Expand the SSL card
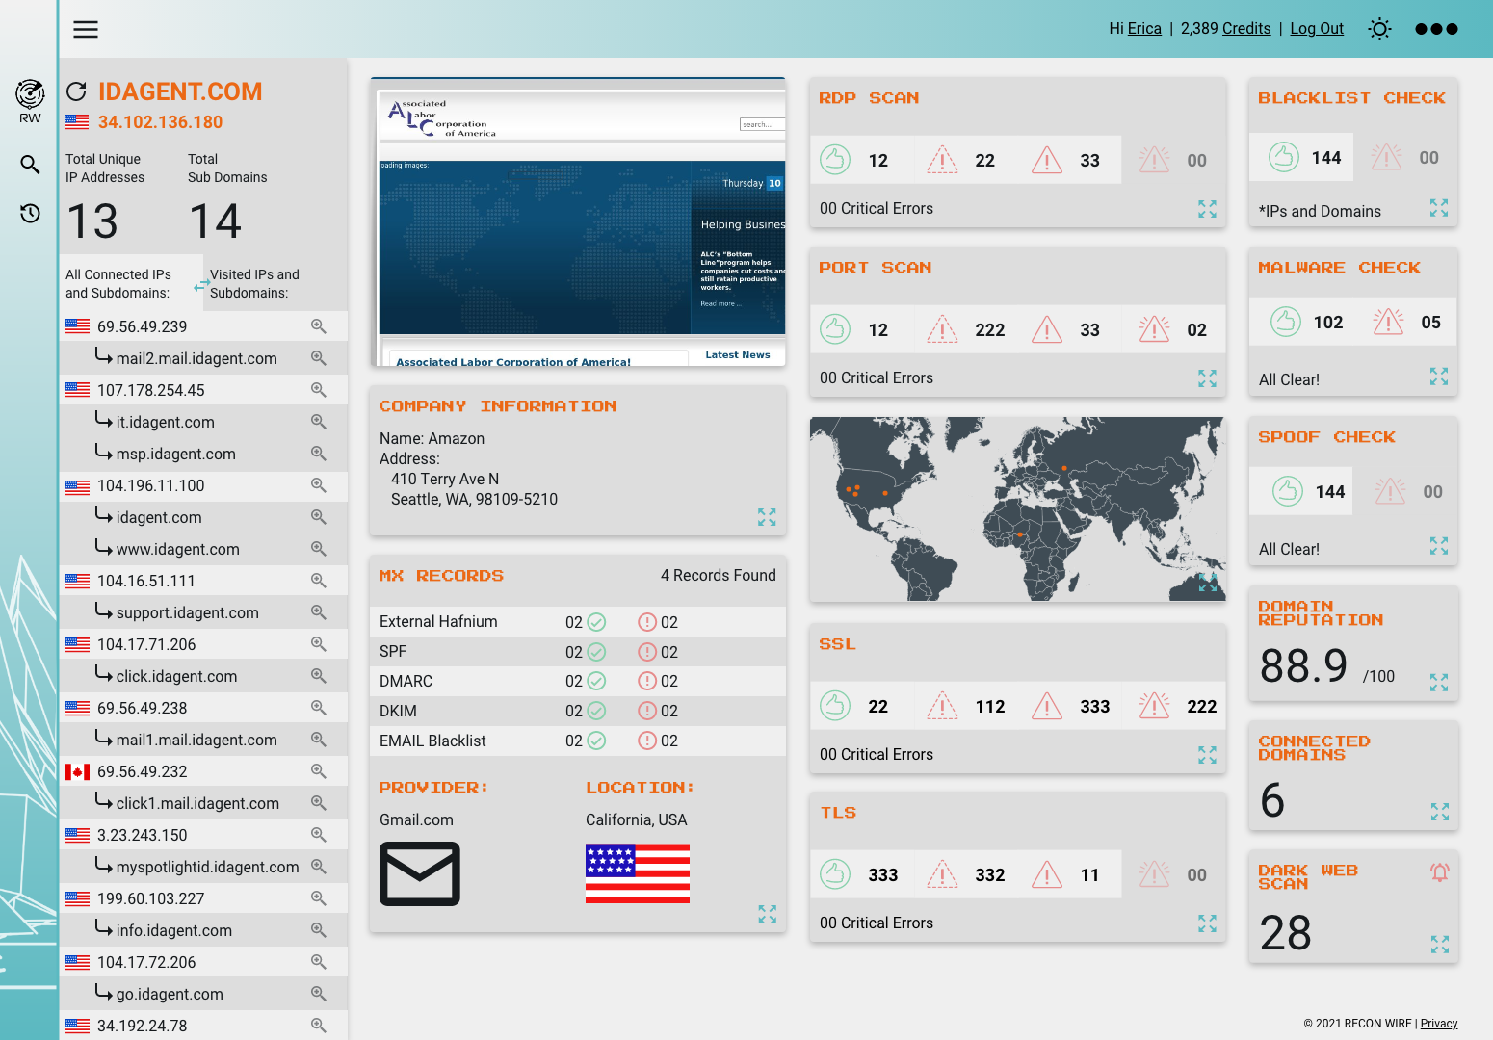Viewport: 1493px width, 1040px height. (x=1207, y=755)
